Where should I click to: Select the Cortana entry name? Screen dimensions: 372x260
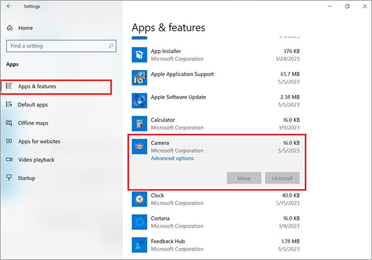tap(160, 219)
